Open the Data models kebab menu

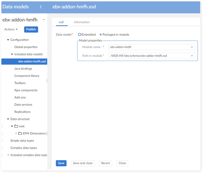(x=41, y=7)
